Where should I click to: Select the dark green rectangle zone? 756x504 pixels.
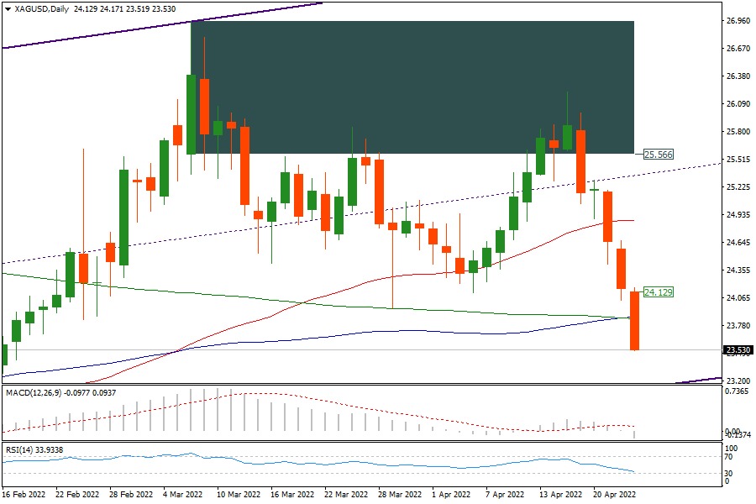pyautogui.click(x=412, y=84)
